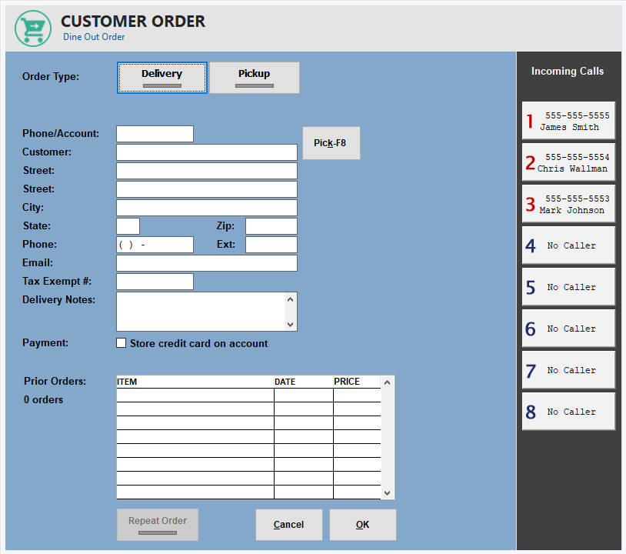
Task: Click the Email input field
Action: [x=206, y=263]
